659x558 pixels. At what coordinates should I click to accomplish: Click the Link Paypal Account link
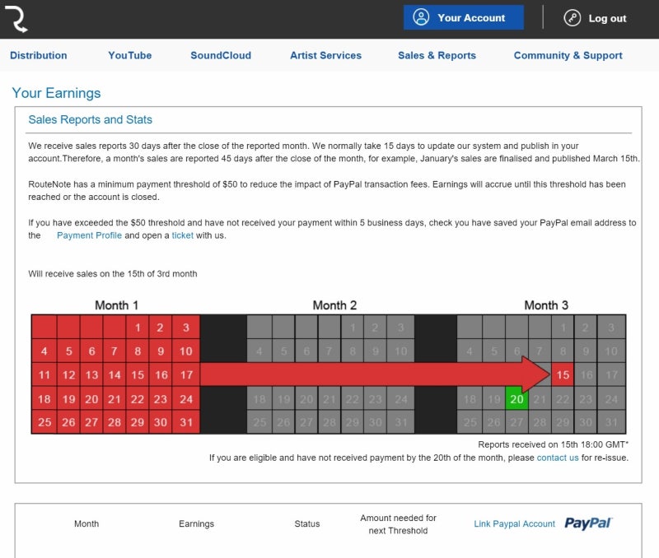point(514,523)
